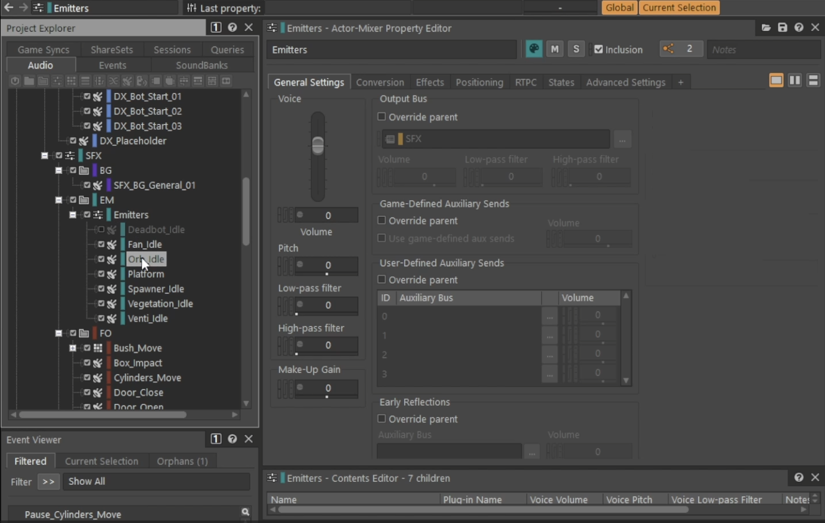Image resolution: width=825 pixels, height=523 pixels.
Task: Solo the Emitters actor-mixer with S
Action: click(576, 49)
